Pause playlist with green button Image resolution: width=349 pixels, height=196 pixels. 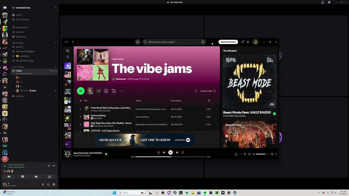(x=81, y=91)
